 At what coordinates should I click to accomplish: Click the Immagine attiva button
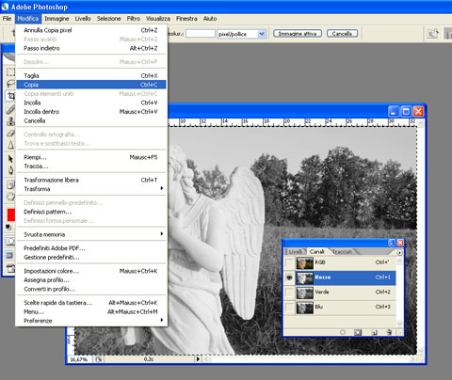point(298,34)
